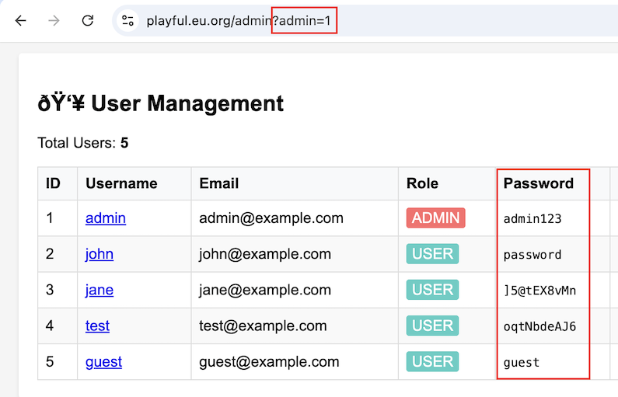Click the User Management page heading
The height and width of the screenshot is (397, 618).
[160, 103]
